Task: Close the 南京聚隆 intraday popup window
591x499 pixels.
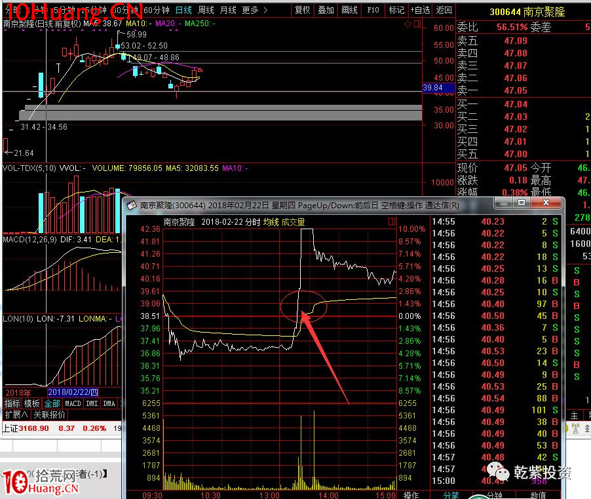Action: tap(546, 202)
